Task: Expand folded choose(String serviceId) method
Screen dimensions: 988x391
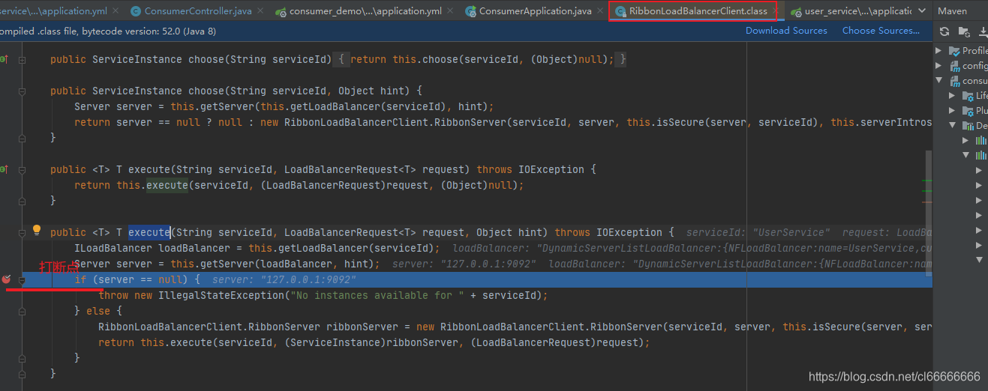Action: click(22, 59)
